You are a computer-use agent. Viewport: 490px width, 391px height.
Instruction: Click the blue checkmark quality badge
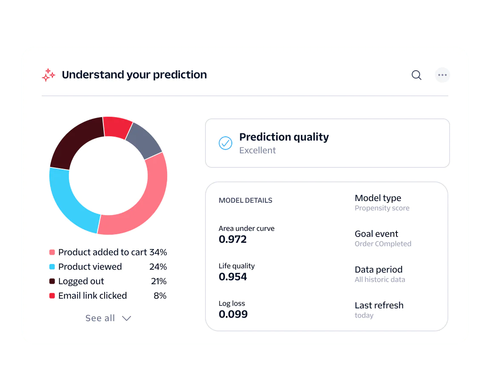[x=225, y=143]
